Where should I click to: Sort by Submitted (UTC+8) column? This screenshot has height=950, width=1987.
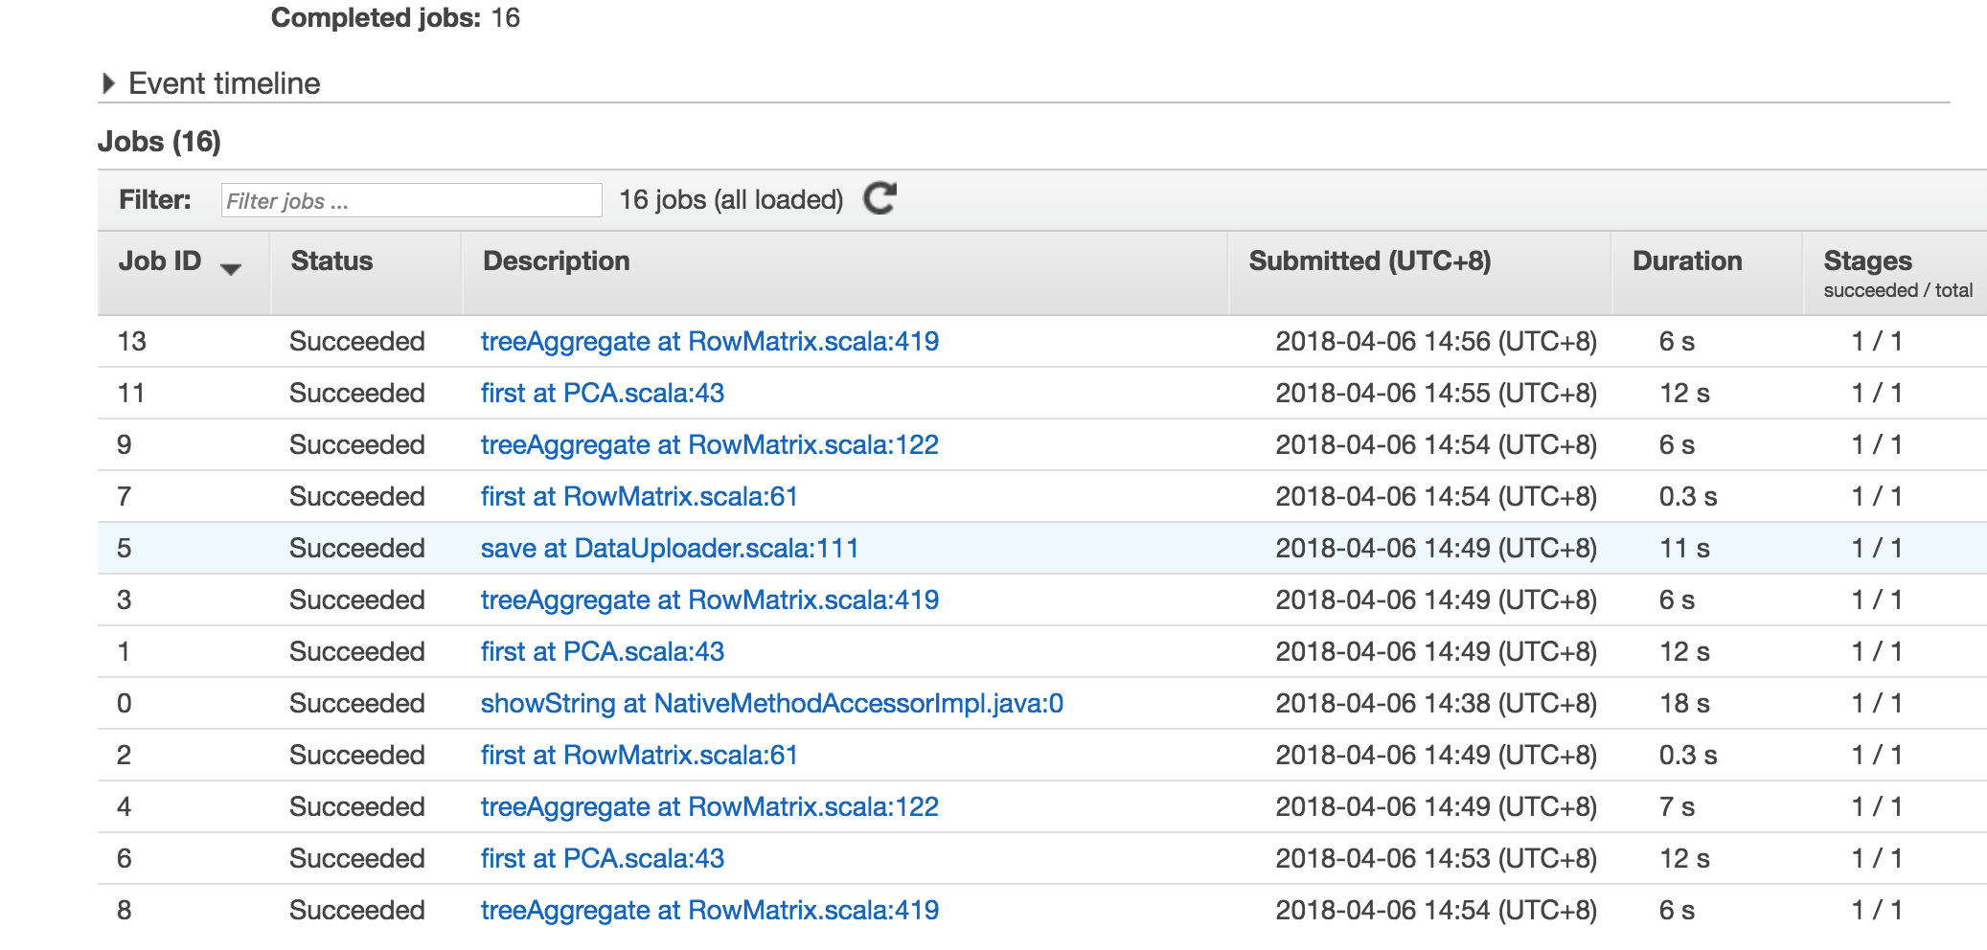1369,260
